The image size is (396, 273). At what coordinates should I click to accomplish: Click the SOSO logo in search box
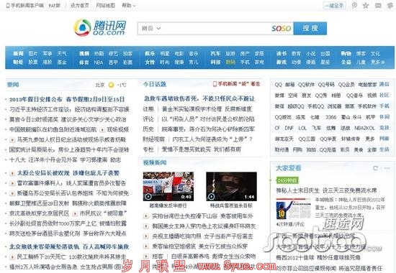(281, 28)
